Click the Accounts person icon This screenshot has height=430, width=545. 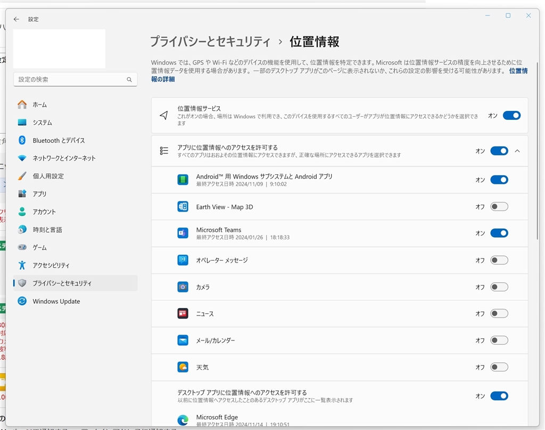point(22,212)
